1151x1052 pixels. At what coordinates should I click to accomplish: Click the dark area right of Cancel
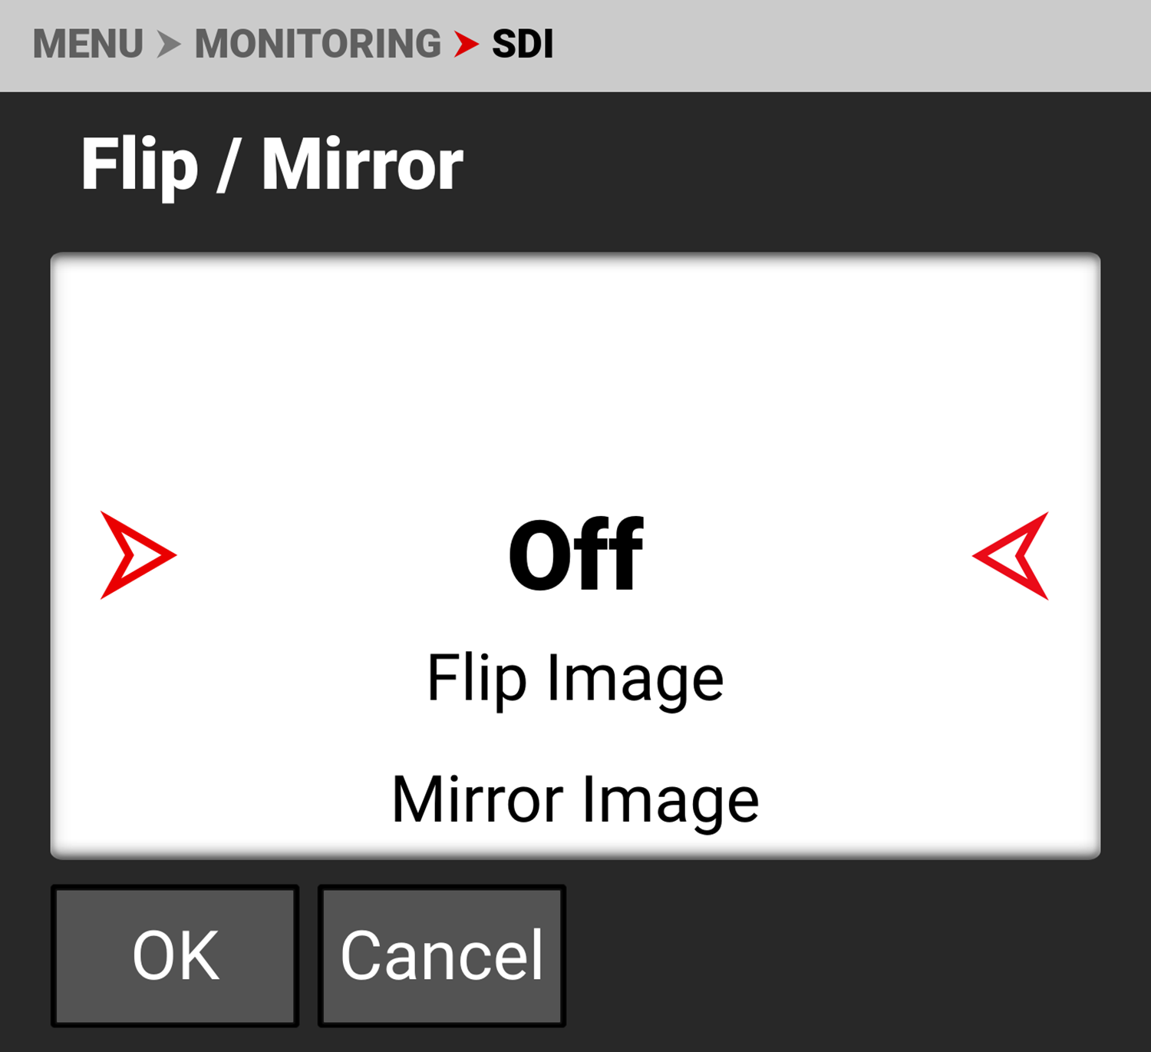(844, 956)
